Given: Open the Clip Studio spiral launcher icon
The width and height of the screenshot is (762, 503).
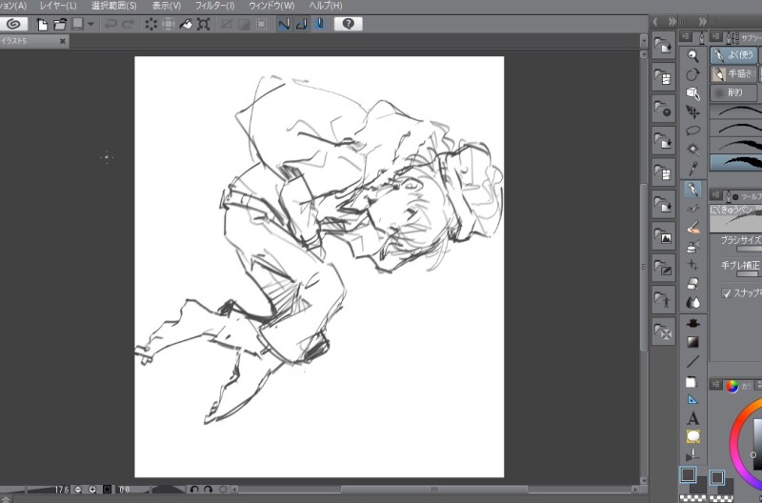Looking at the screenshot, I should click(x=13, y=24).
